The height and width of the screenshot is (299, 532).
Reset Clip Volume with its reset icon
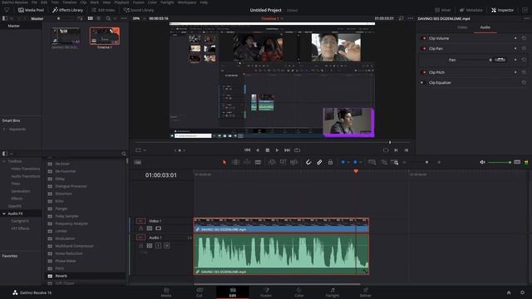point(524,38)
